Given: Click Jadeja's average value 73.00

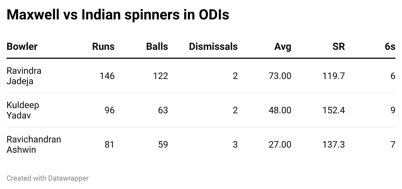Looking at the screenshot, I should 280,76.
